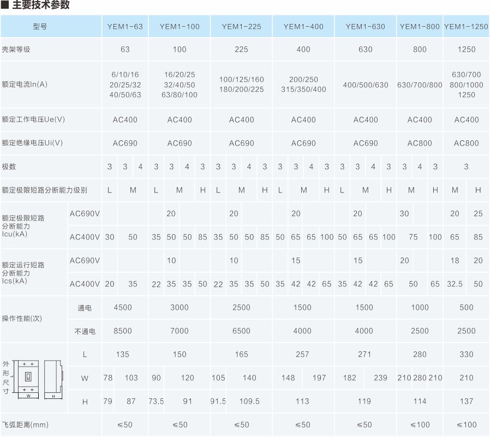Select the YEM1-100 column header
Screen dimensions: 490x437
(180, 26)
